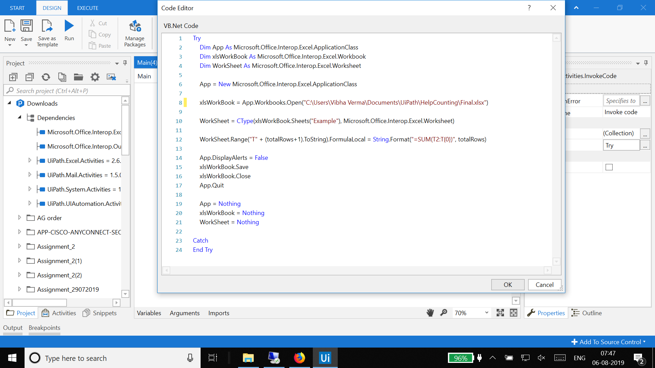Collapse the Dependencies tree node
Viewport: 655px width, 368px height.
pos(19,117)
